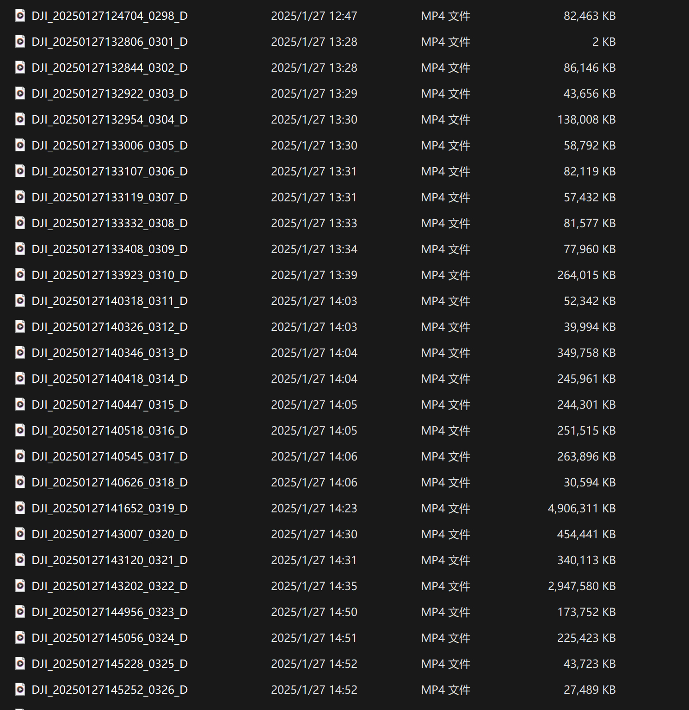Click the 173,752 KB size value
Image resolution: width=689 pixels, height=710 pixels.
(x=586, y=612)
